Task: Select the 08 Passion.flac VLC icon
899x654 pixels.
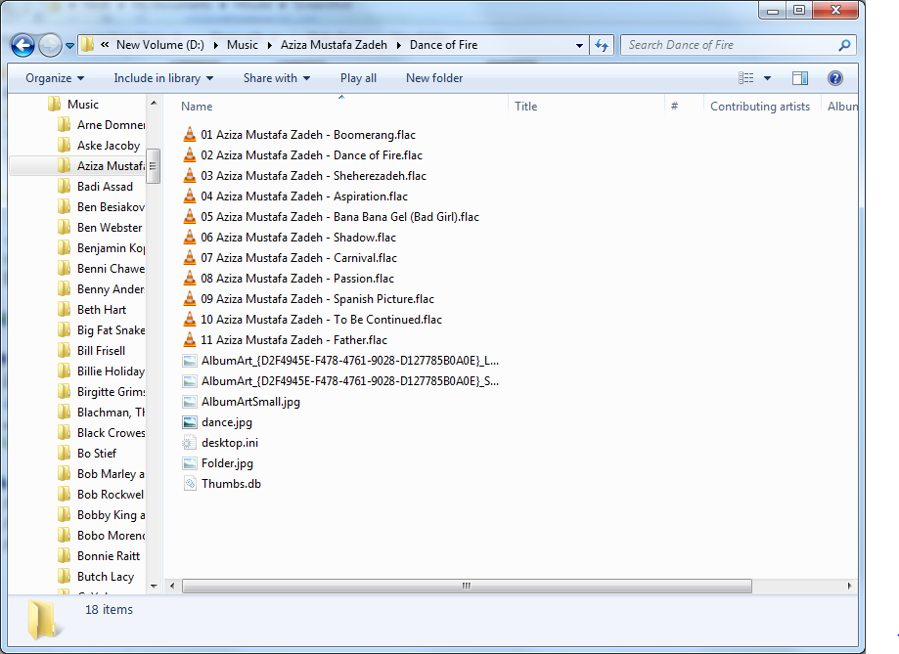Action: pos(190,279)
